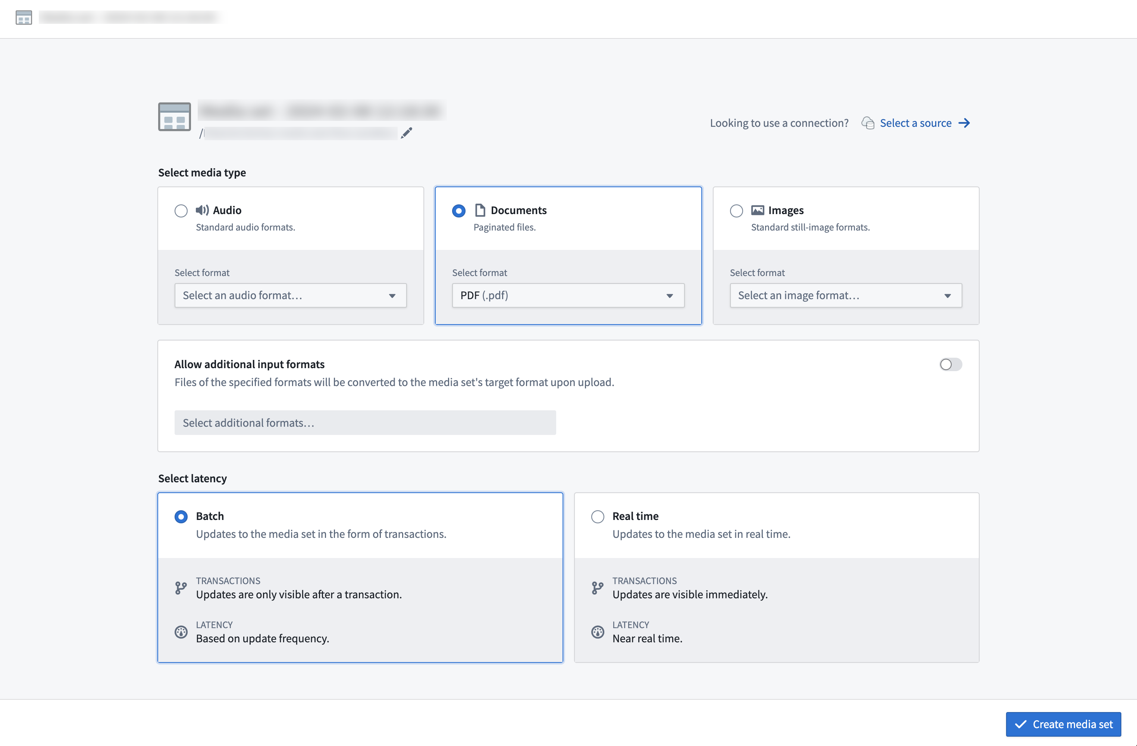This screenshot has height=746, width=1137.
Task: Click the latency icon under Real time option
Action: point(598,631)
